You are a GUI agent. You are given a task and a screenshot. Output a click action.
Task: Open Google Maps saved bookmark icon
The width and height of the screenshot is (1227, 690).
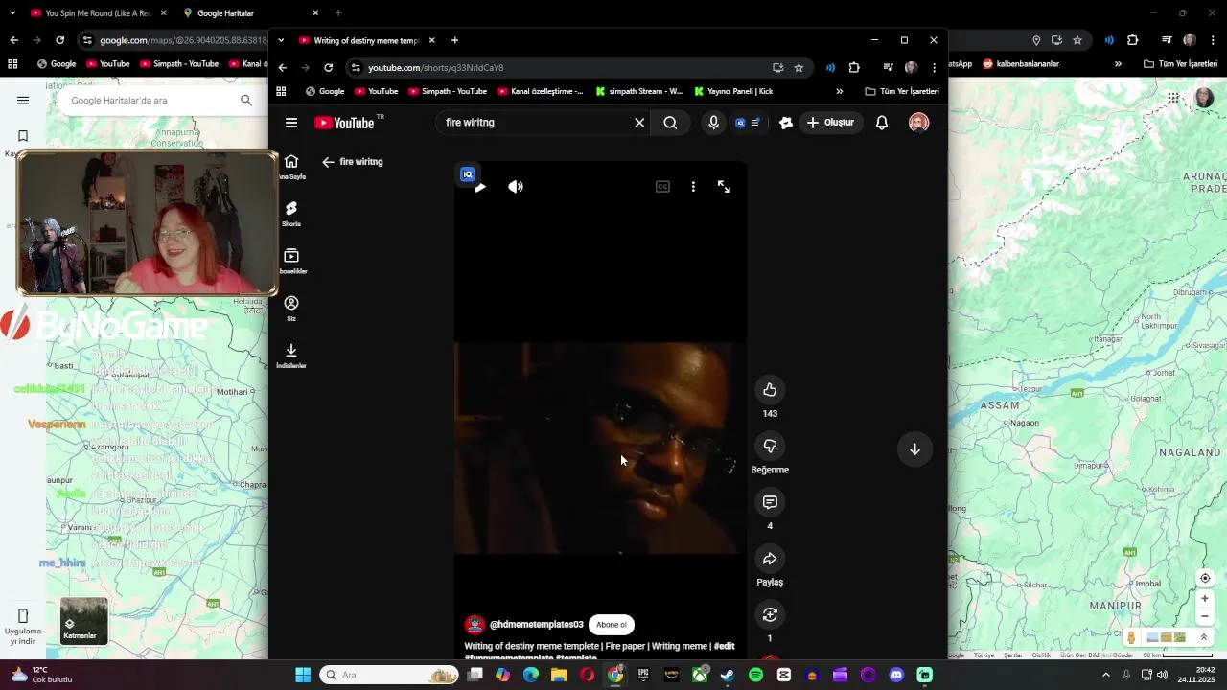coord(23,136)
